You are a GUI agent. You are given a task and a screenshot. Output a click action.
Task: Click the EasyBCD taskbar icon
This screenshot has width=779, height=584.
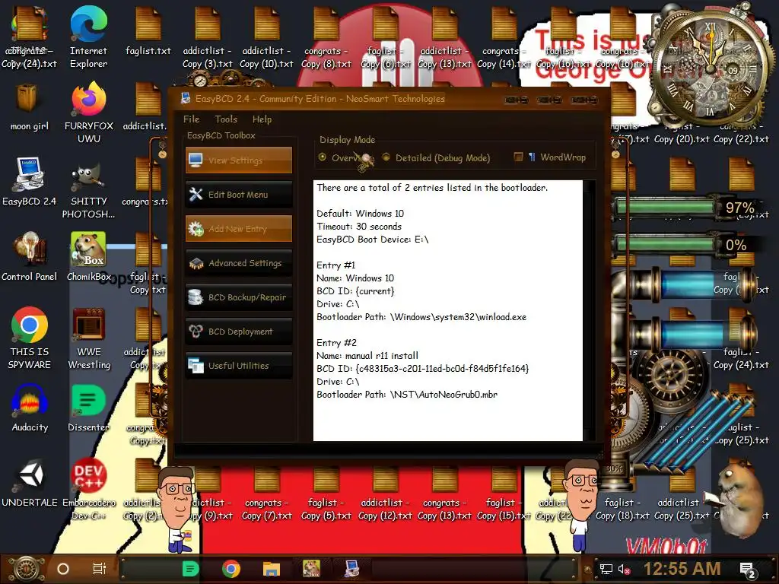[351, 569]
